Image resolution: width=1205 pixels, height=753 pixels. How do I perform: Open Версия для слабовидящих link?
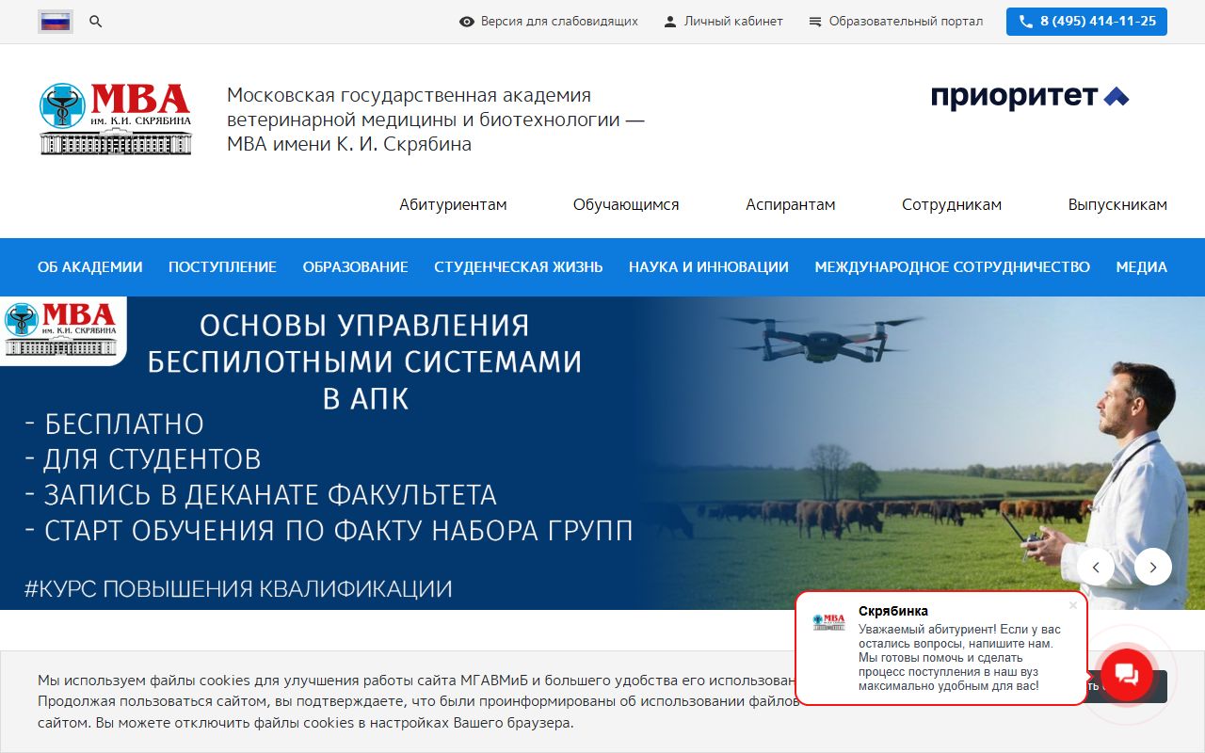[x=559, y=22]
